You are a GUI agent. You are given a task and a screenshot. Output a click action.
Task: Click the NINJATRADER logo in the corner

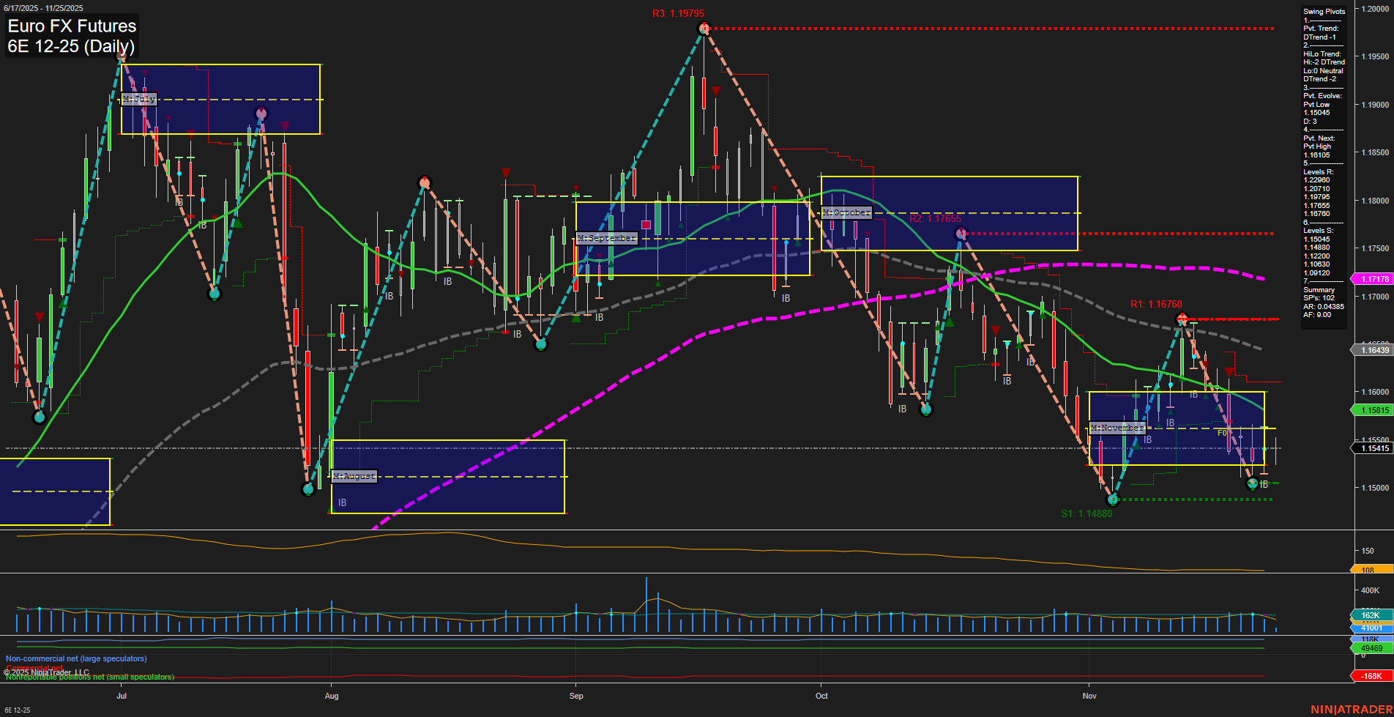[1355, 708]
